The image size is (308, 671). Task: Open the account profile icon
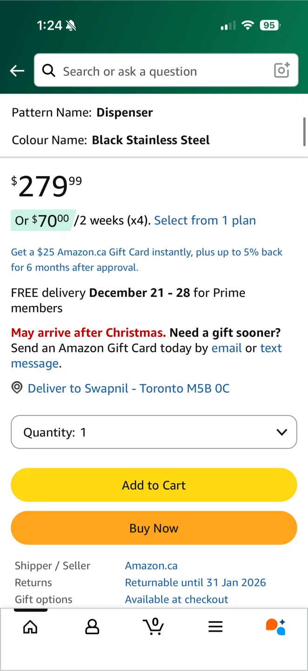point(92,627)
